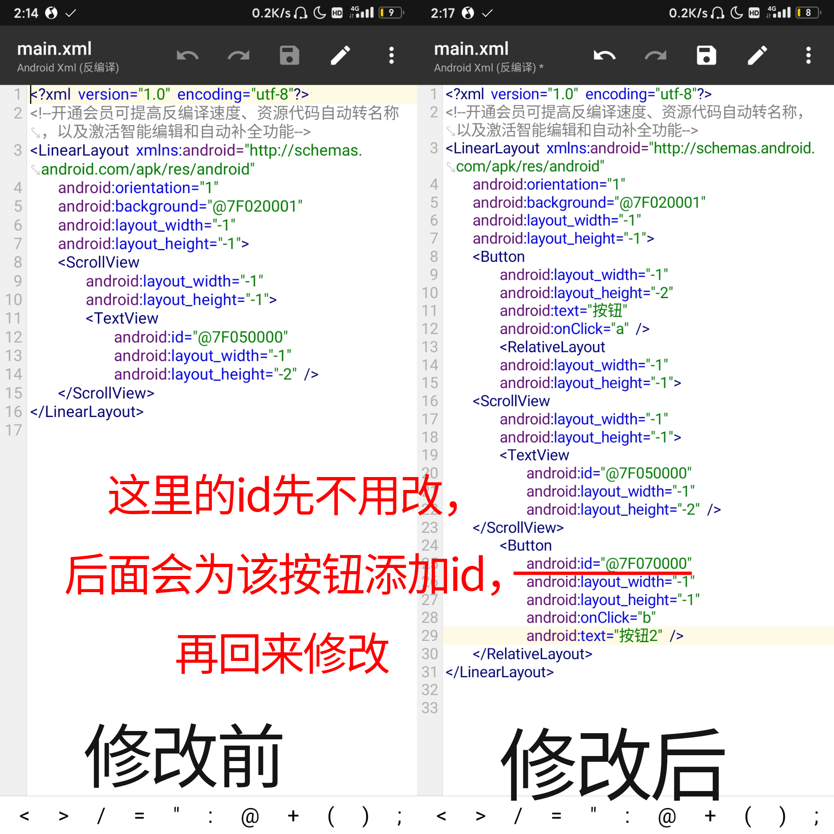The width and height of the screenshot is (834, 834).
Task: Insert ')' from left editor symbol bar
Action: pos(365,816)
